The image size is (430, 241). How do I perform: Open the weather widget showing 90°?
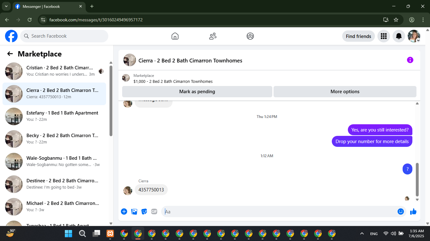click(x=11, y=233)
